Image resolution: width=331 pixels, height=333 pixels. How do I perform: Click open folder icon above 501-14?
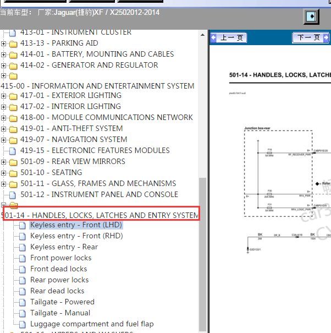[13, 204]
